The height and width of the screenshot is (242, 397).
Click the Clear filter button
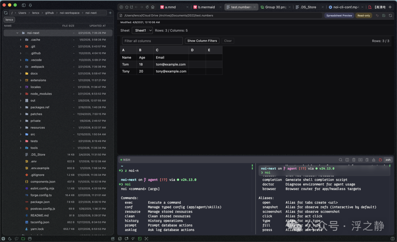click(228, 41)
